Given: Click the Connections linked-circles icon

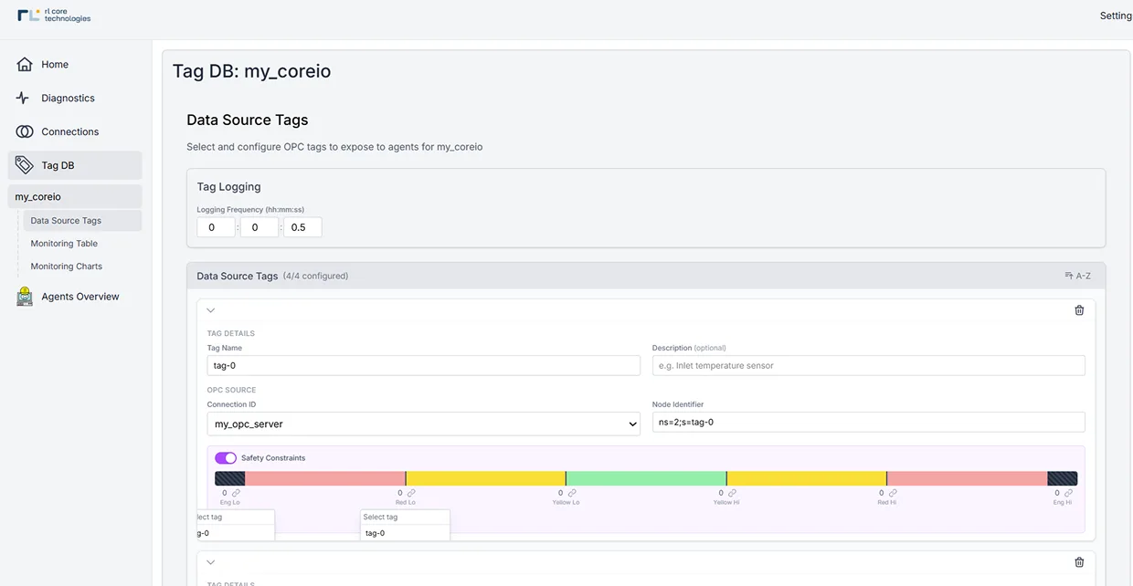Looking at the screenshot, I should pos(25,131).
